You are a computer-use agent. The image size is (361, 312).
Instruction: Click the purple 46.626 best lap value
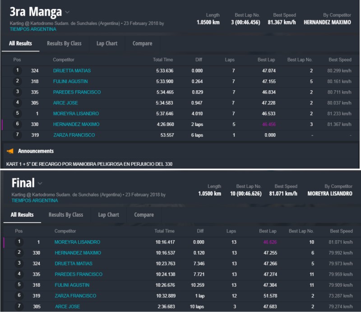270,242
